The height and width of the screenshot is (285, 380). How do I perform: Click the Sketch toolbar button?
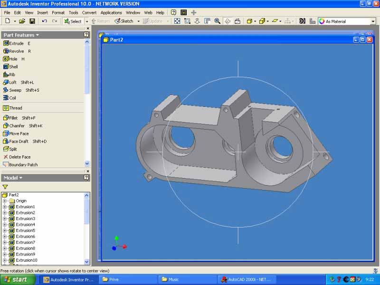coord(124,21)
